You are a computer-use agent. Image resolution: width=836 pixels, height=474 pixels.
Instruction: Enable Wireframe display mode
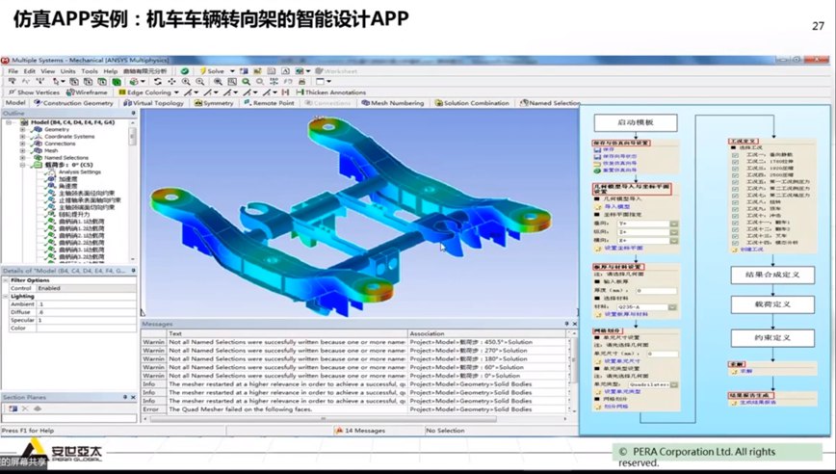coord(87,92)
